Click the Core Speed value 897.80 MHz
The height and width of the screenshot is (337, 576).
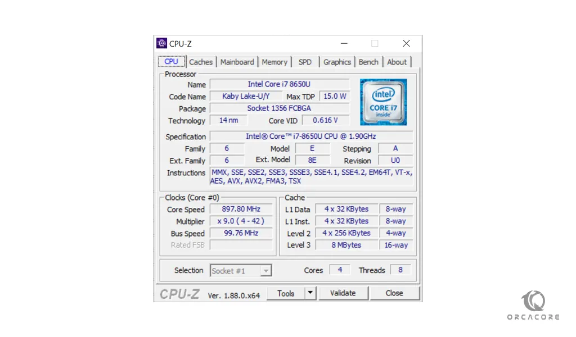pyautogui.click(x=241, y=209)
